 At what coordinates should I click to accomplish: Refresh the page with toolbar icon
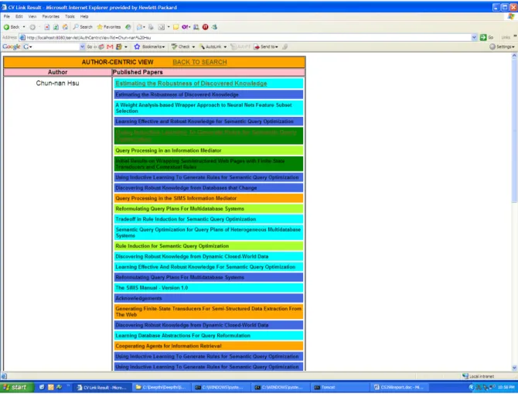(x=56, y=27)
